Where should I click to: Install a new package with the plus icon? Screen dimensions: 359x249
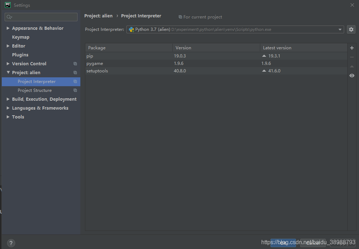coord(352,48)
